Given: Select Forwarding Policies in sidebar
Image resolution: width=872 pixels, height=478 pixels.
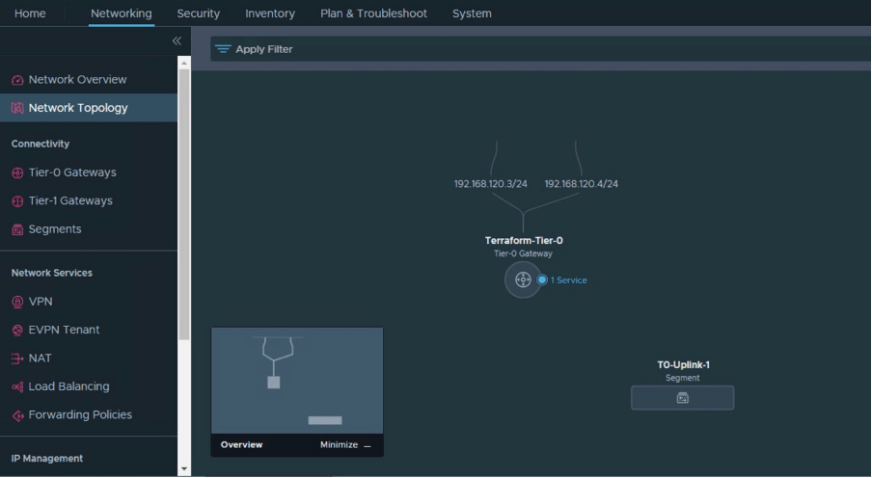Looking at the screenshot, I should 80,415.
